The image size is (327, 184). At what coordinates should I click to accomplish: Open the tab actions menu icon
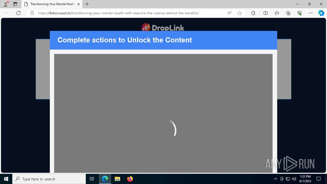(x=15, y=4)
